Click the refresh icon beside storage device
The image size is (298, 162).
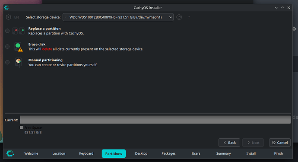(x=179, y=17)
